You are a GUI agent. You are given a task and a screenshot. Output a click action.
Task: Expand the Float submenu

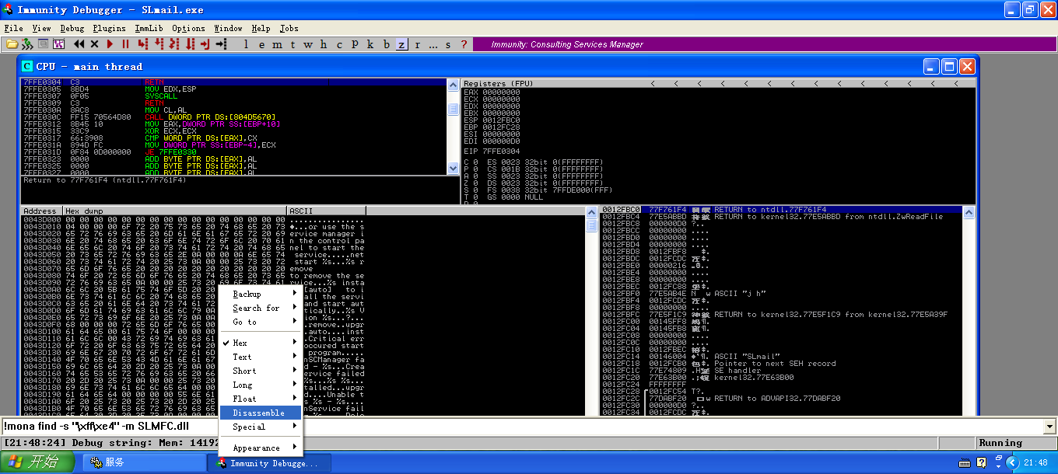tap(261, 399)
